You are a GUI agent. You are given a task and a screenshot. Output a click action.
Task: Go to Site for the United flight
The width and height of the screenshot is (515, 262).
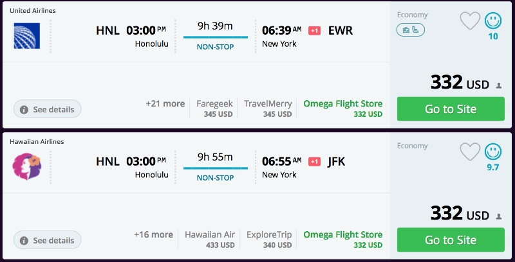pos(450,109)
